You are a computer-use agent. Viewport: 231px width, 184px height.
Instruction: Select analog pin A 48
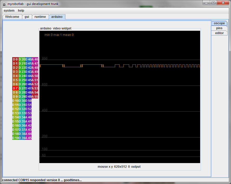coord(35,67)
